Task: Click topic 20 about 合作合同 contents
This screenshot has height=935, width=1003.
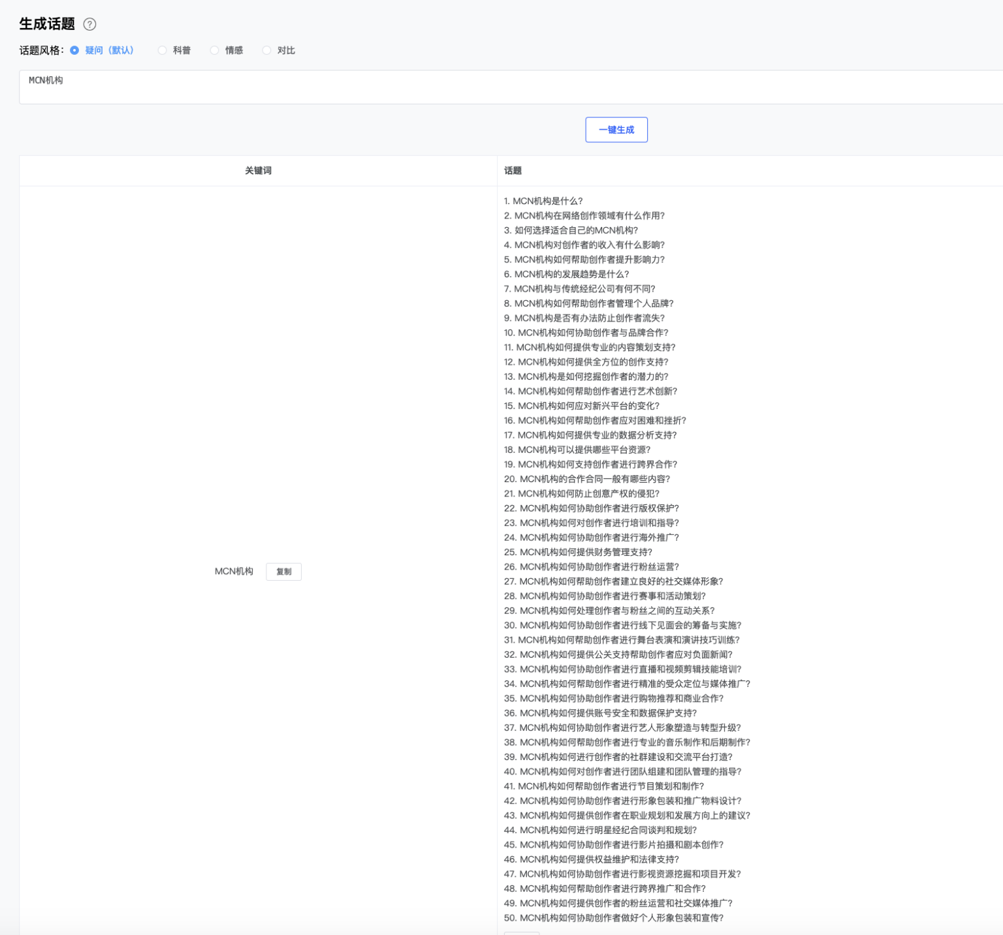Action: click(x=586, y=479)
